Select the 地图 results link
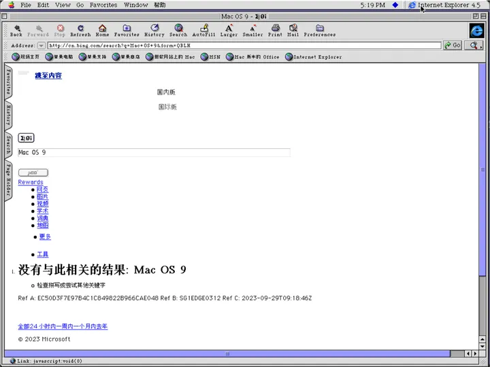Screen dimensions: 490x367 [42, 225]
